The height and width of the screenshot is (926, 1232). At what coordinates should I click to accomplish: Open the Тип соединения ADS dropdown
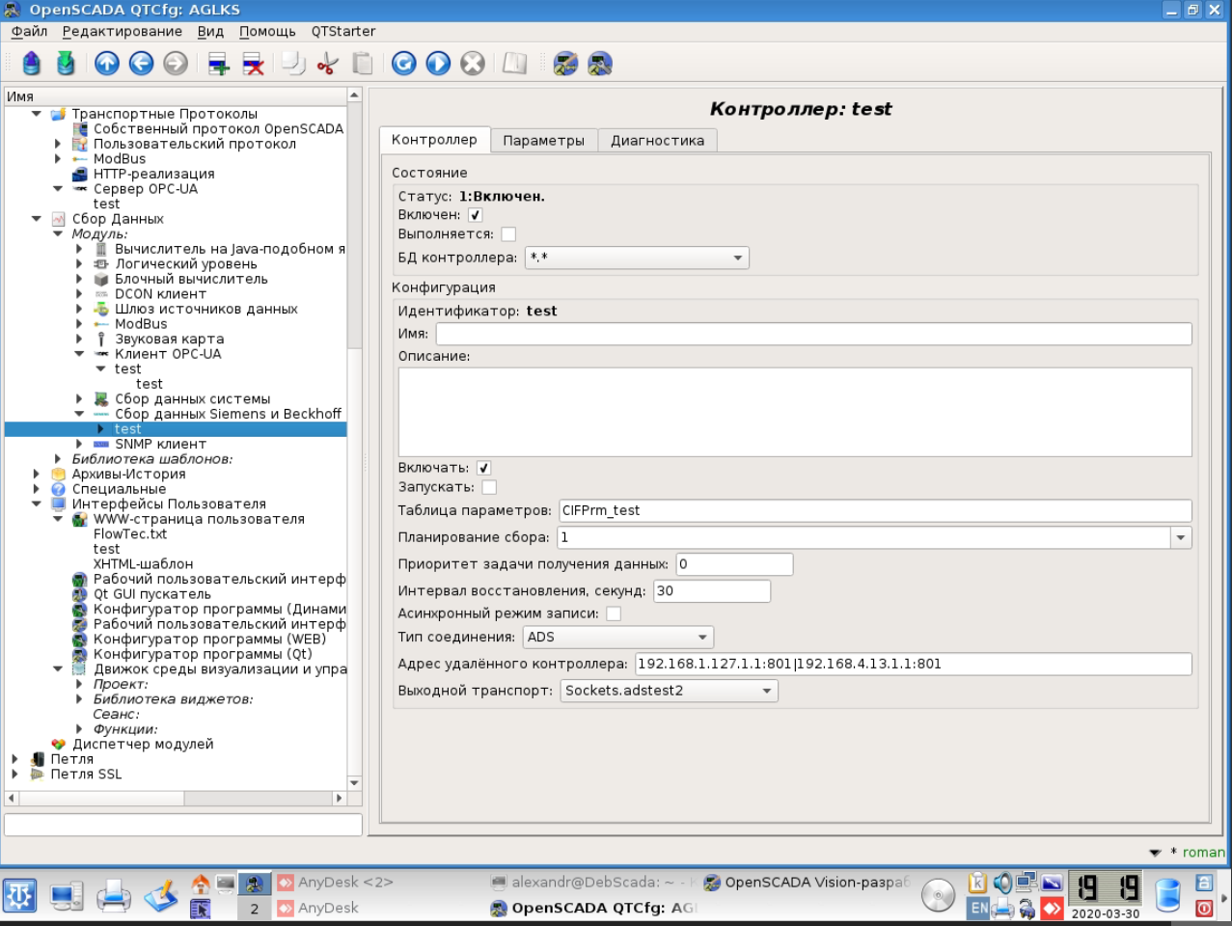pyautogui.click(x=617, y=637)
